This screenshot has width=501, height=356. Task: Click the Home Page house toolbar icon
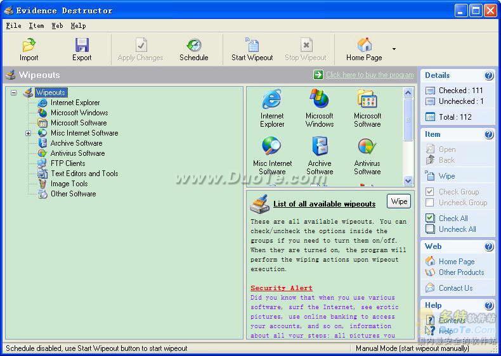pos(364,45)
